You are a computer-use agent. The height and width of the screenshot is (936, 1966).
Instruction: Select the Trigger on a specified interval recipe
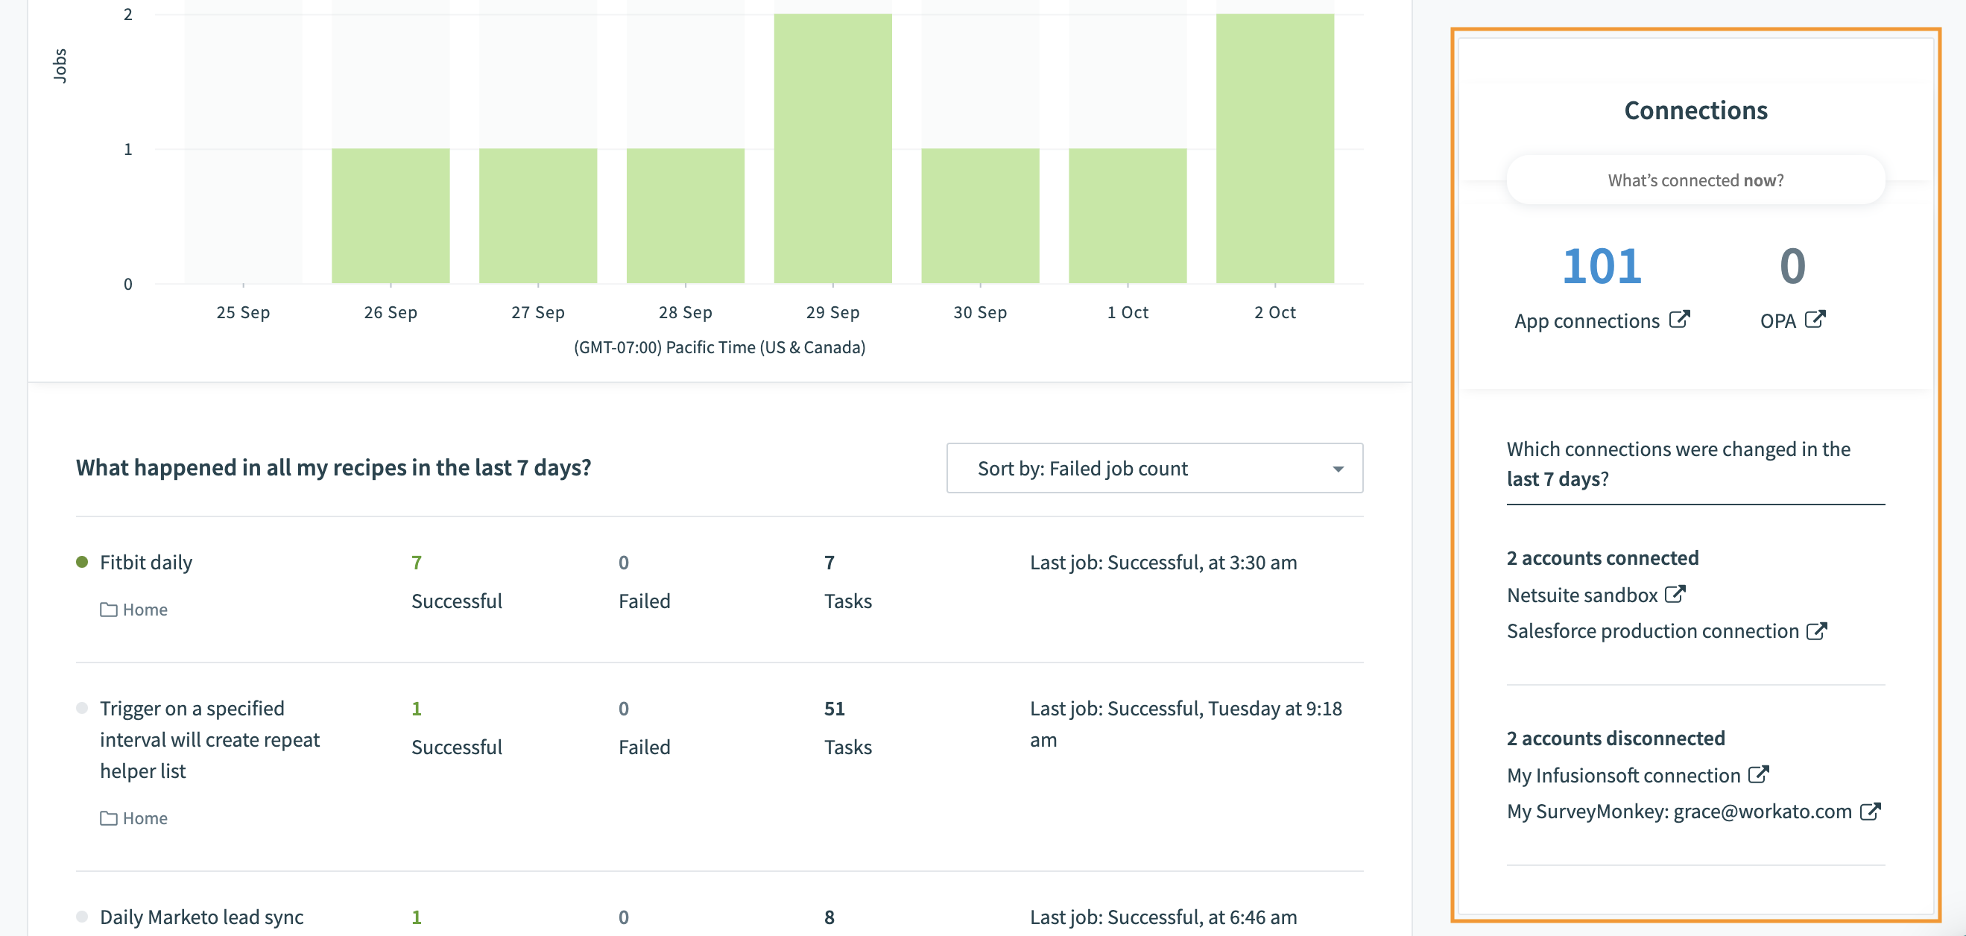pos(192,708)
